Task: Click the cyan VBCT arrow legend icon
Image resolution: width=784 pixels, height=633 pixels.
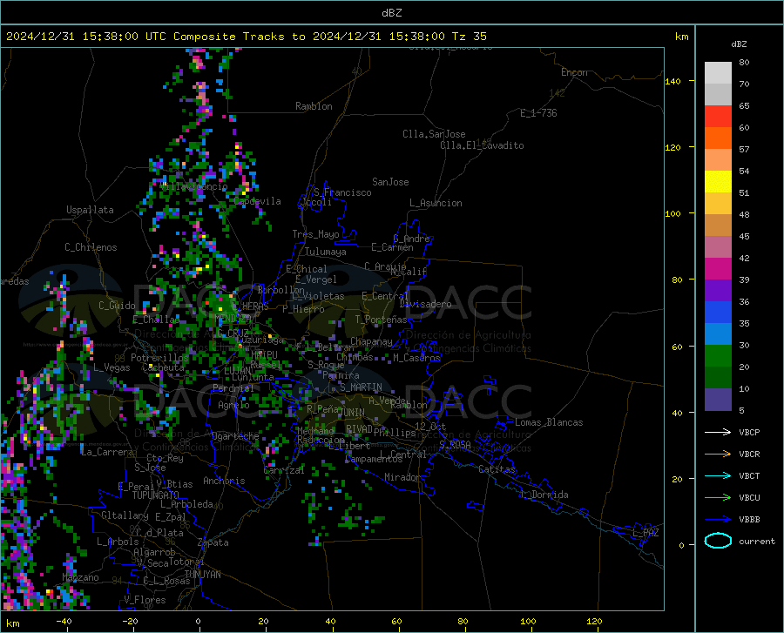Action: point(718,475)
